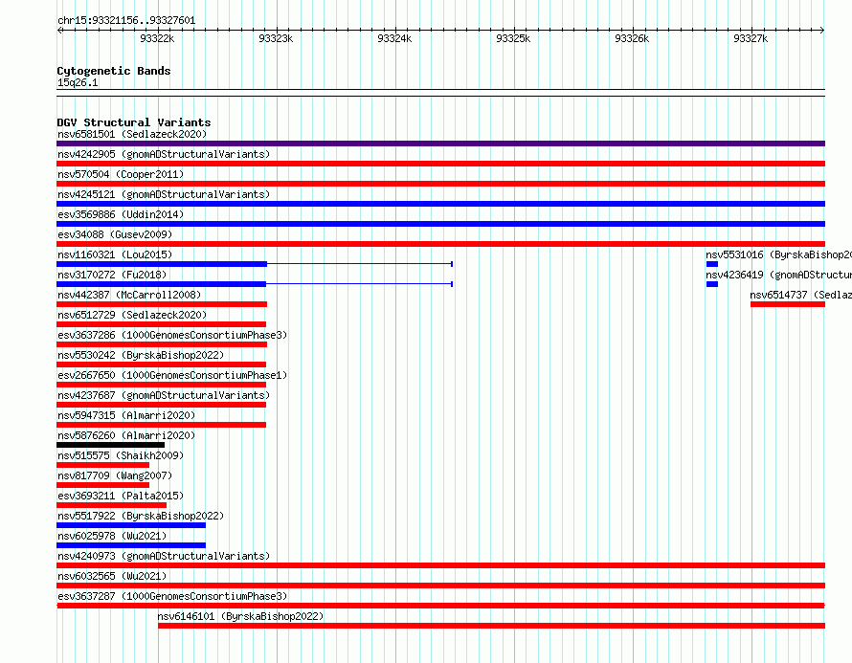This screenshot has height=663, width=852.
Task: Open nsv442387 (McCarroll2008) variant label
Action: (x=129, y=295)
